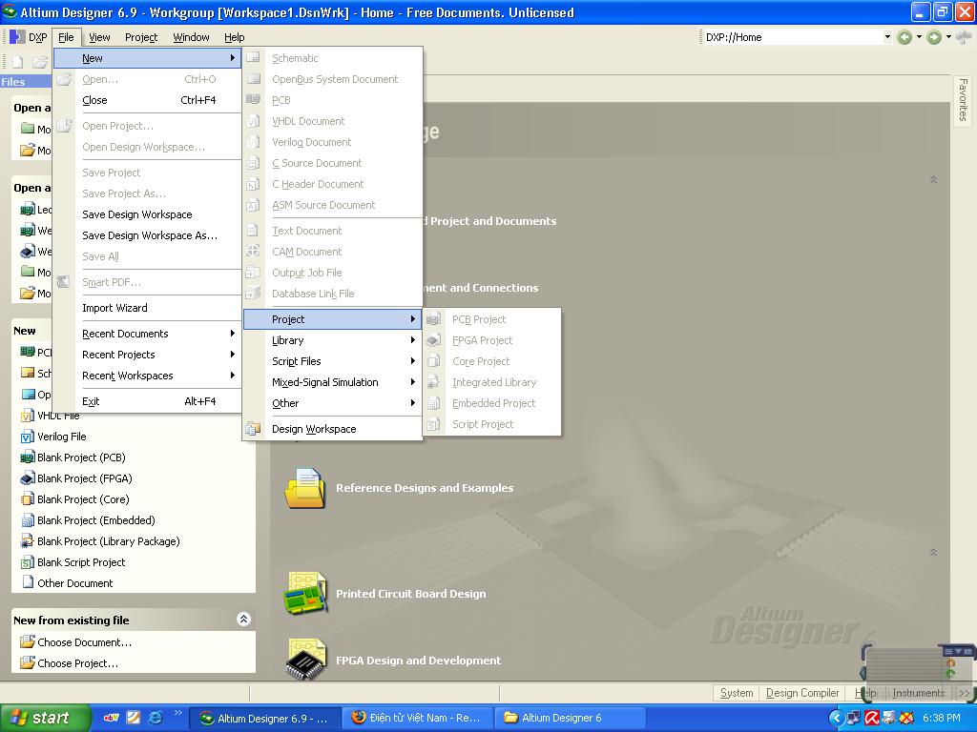The height and width of the screenshot is (732, 977).
Task: Open the Project menu in menu bar
Action: click(x=141, y=37)
